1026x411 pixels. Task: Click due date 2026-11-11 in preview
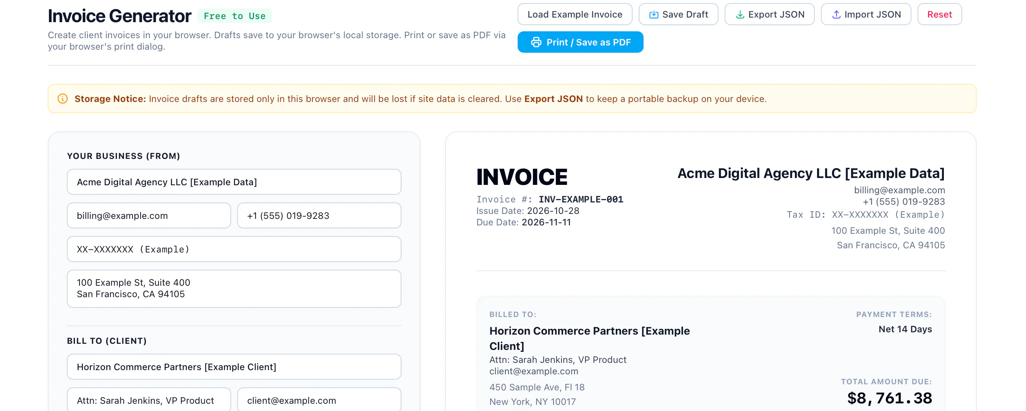click(546, 222)
